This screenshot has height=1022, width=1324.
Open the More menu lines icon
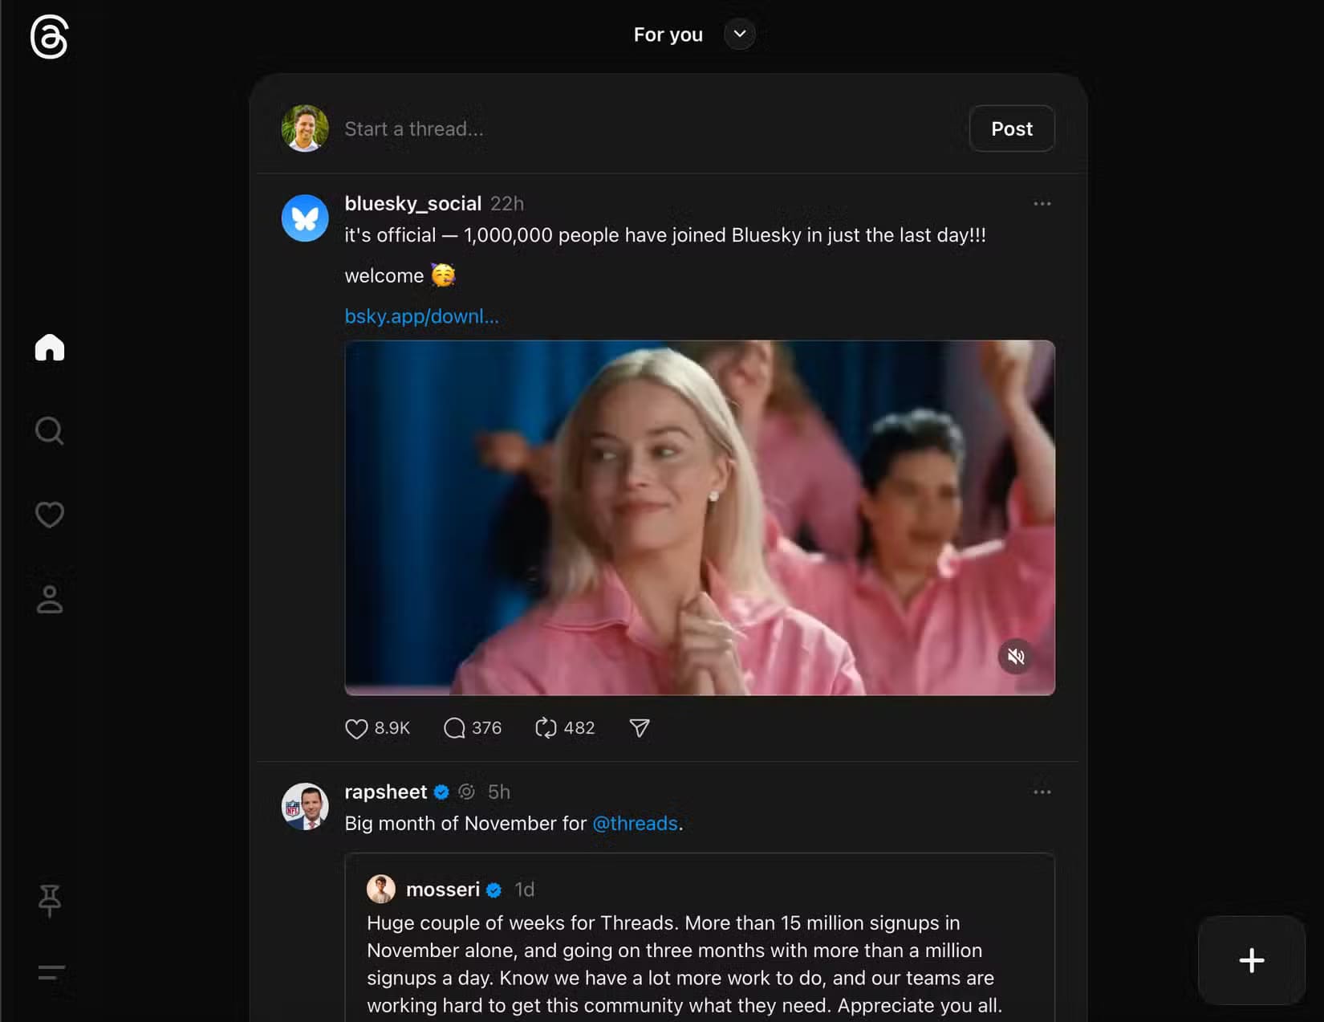[51, 973]
